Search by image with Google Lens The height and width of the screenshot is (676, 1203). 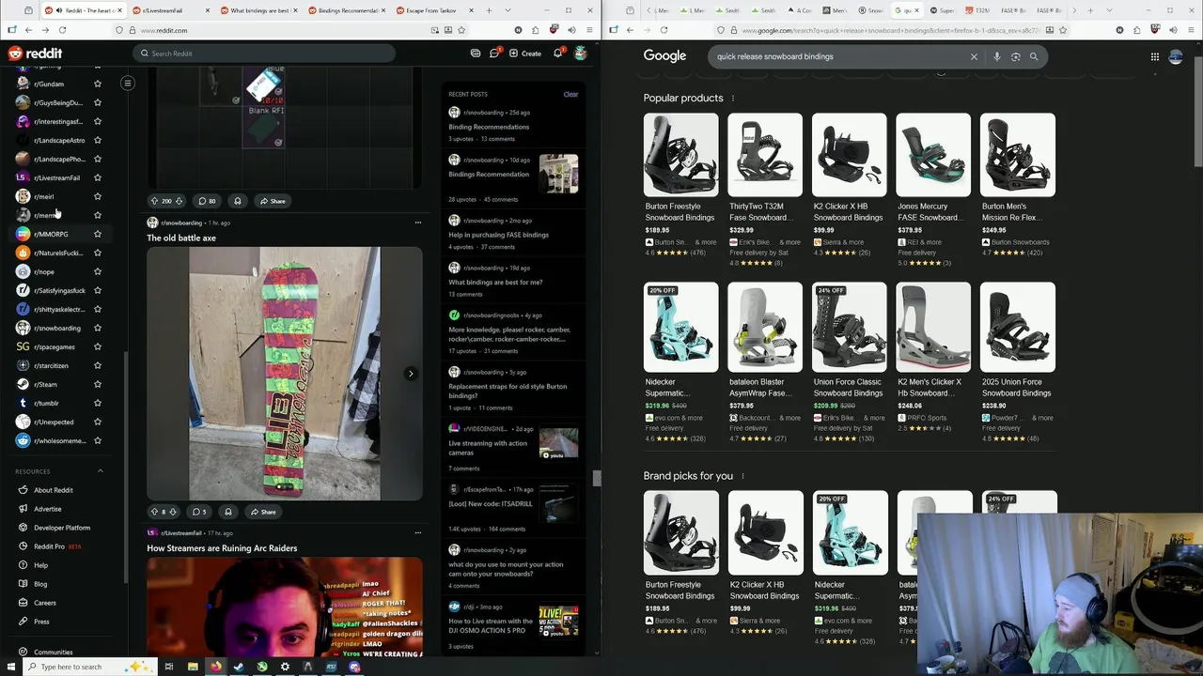1015,56
